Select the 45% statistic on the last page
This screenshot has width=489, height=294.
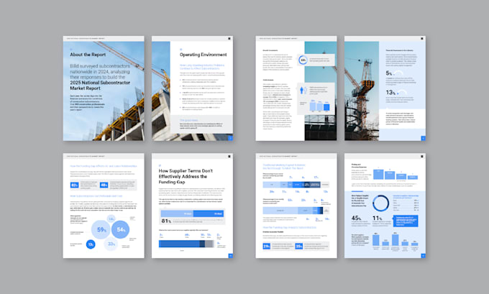(x=356, y=219)
